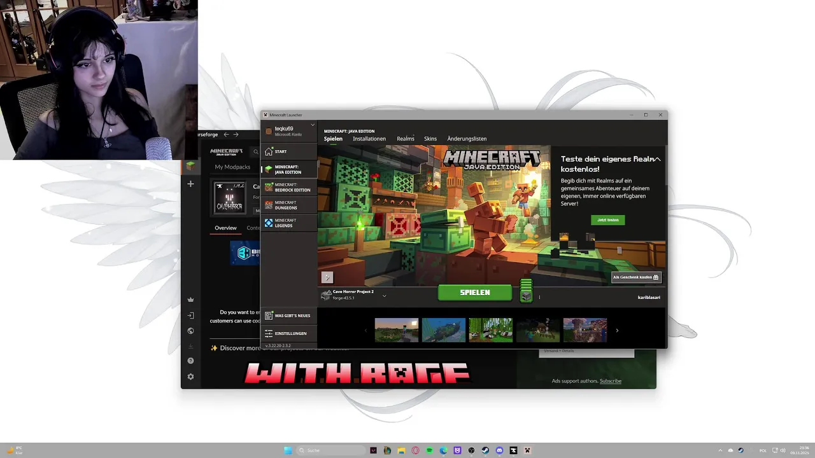
Task: Click the crown premium icon in CurseForge
Action: [x=190, y=300]
